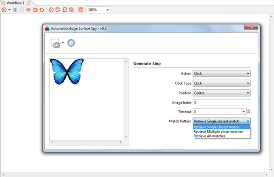Open the database explorer icon
This screenshot has width=274, height=177.
(71, 10)
